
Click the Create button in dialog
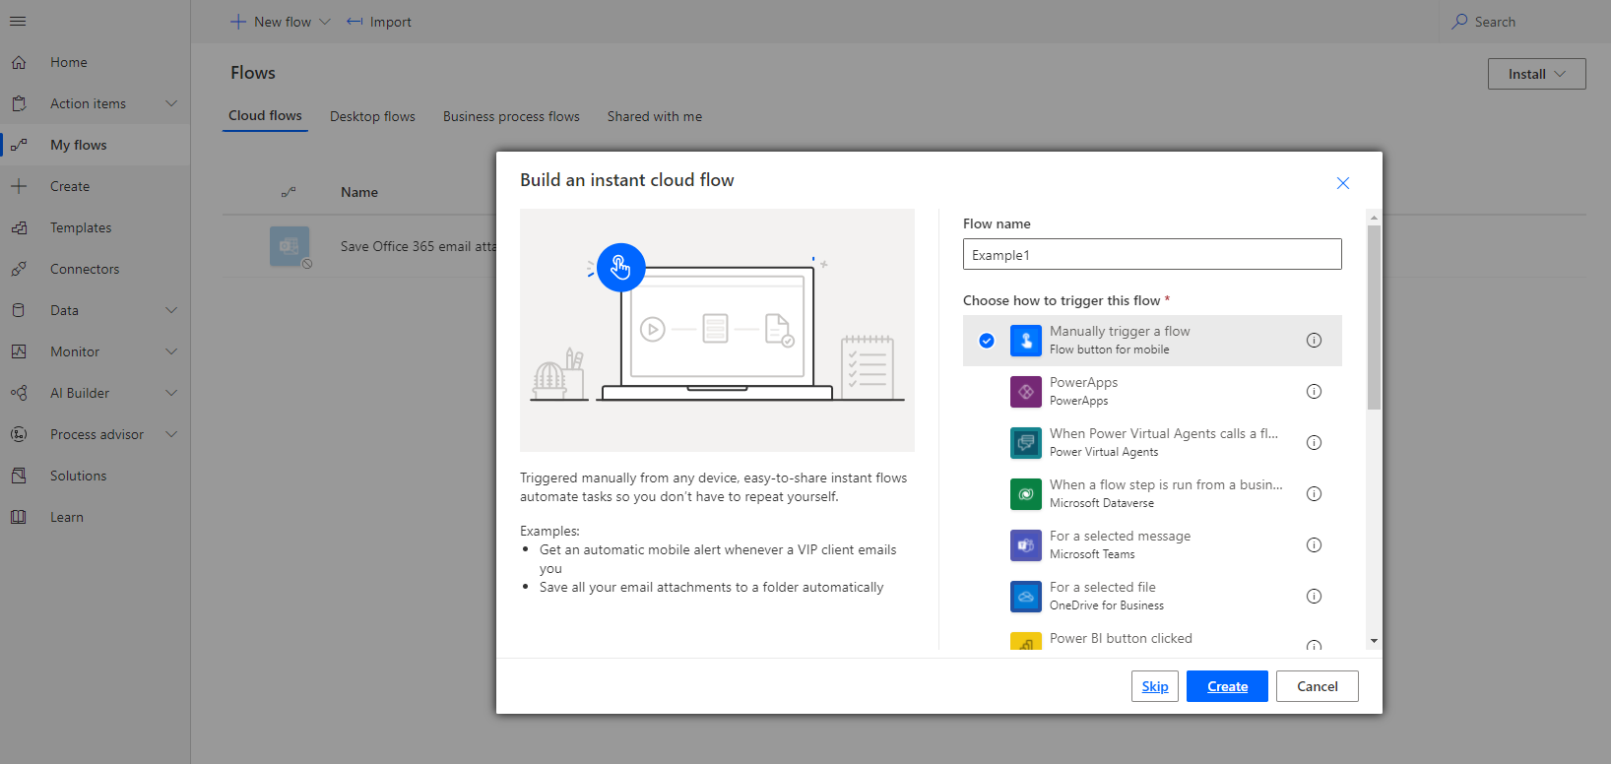pyautogui.click(x=1227, y=686)
